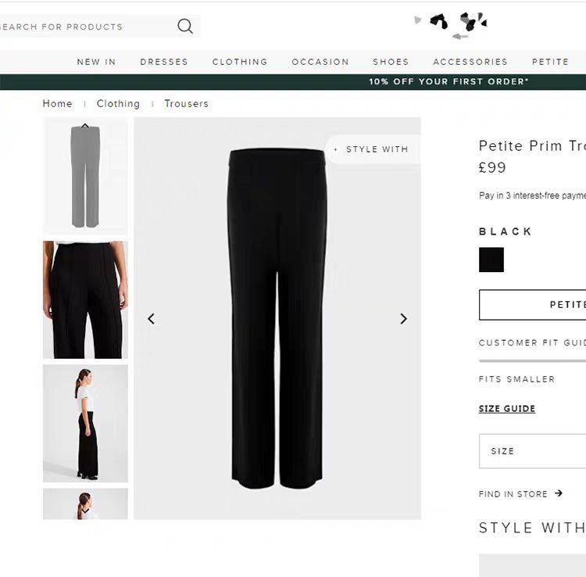Click the brand logo in the header
Screen dimensions: 586x577
point(451,26)
